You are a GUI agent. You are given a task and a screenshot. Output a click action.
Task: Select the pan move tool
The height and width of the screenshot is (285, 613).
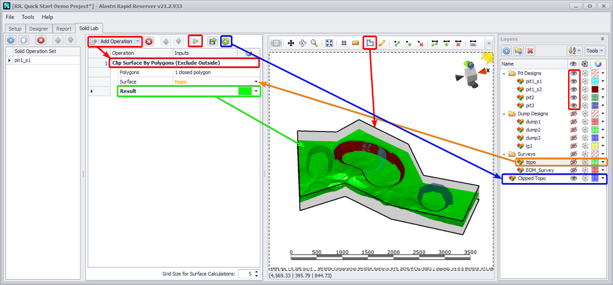tap(291, 43)
